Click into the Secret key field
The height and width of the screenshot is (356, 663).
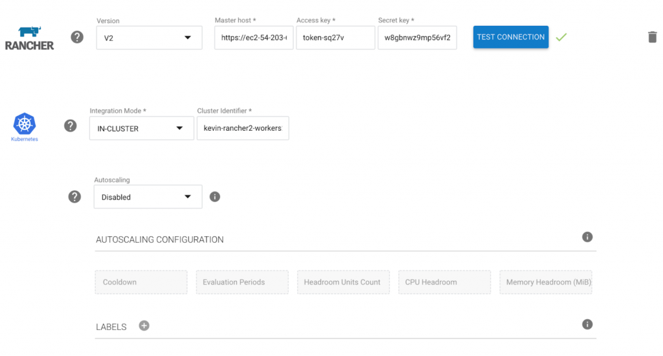pyautogui.click(x=417, y=38)
